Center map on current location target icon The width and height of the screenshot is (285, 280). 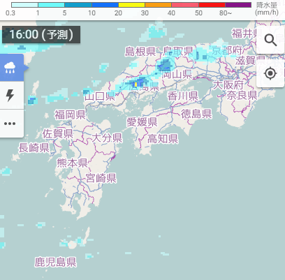270,73
